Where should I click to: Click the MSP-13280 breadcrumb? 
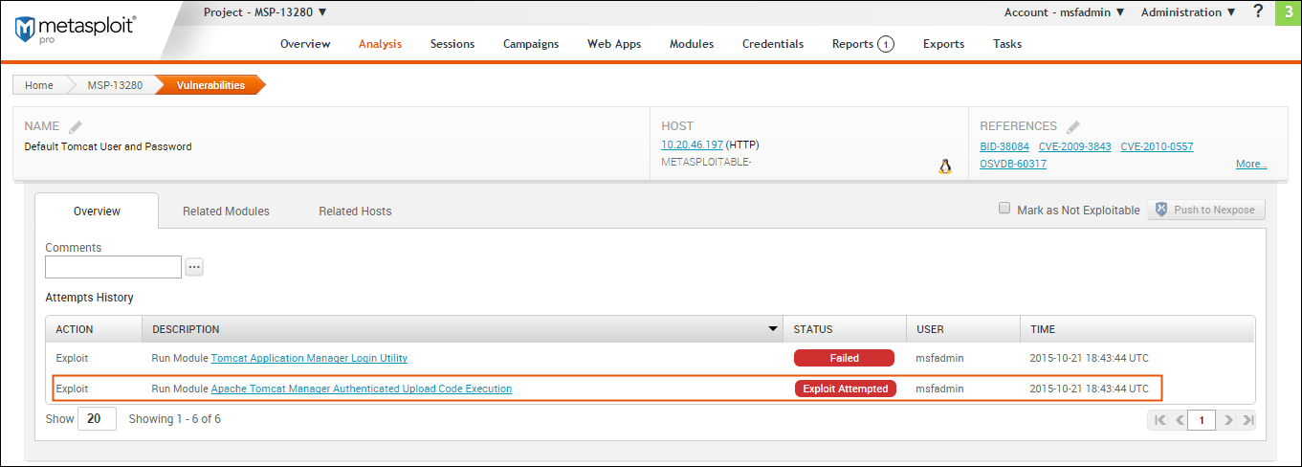(116, 85)
